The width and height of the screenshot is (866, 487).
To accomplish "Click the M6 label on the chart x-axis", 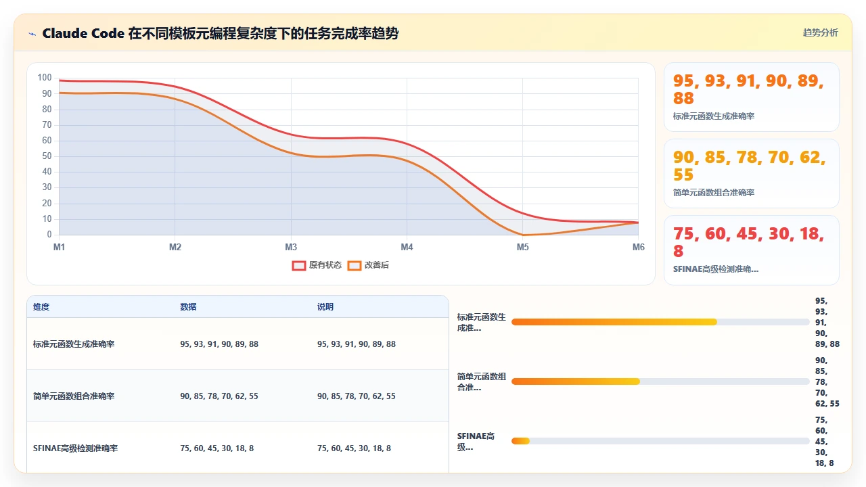I will pyautogui.click(x=639, y=248).
